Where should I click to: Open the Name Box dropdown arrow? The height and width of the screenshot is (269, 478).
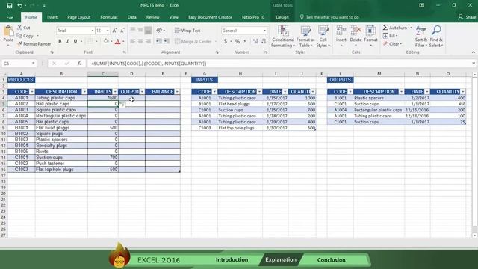point(33,63)
